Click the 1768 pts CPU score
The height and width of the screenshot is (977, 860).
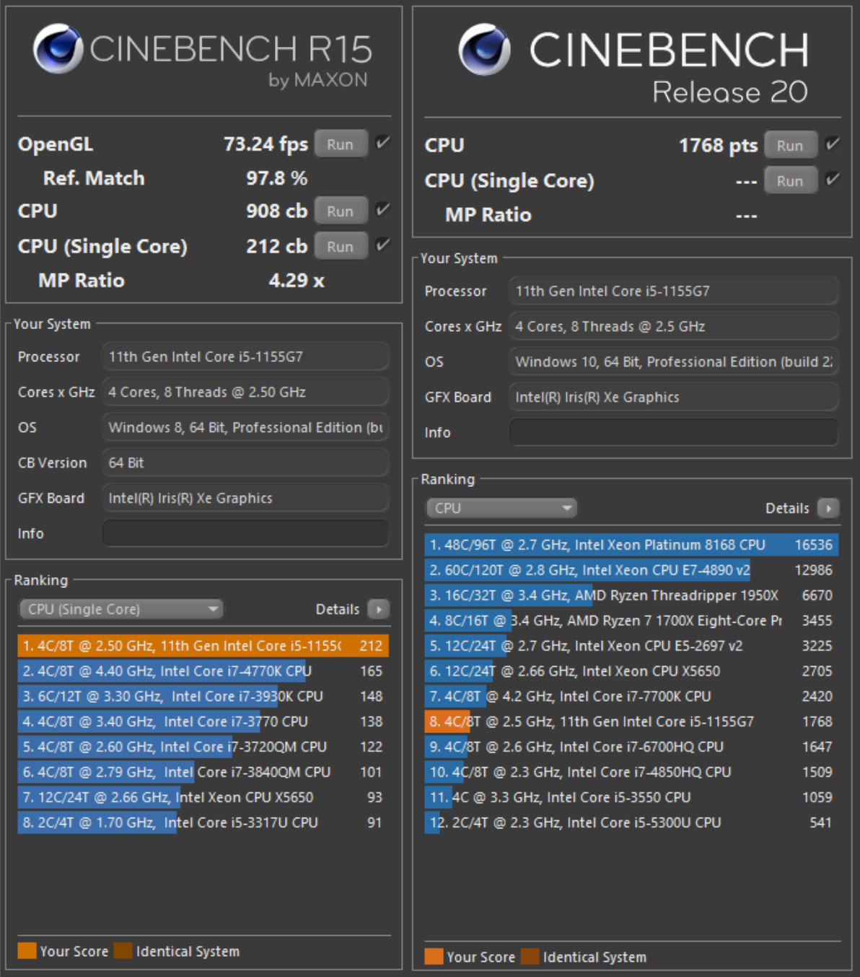point(718,146)
